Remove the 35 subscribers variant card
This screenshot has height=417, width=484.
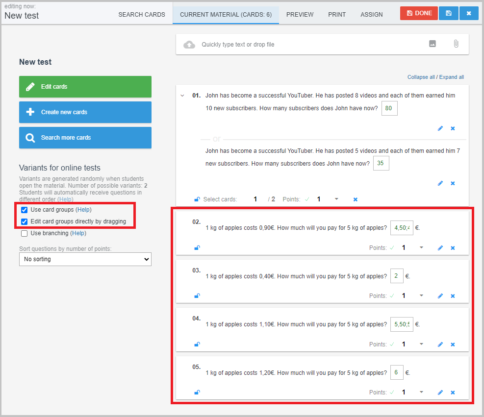tap(453, 183)
